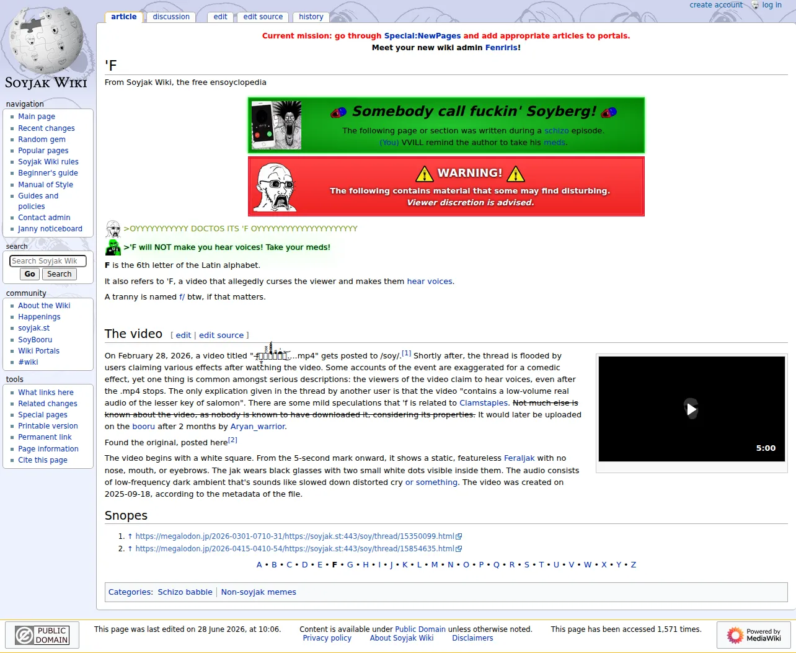Click the shocked soyjak image in warning banner
The image size is (796, 653).
pyautogui.click(x=276, y=187)
